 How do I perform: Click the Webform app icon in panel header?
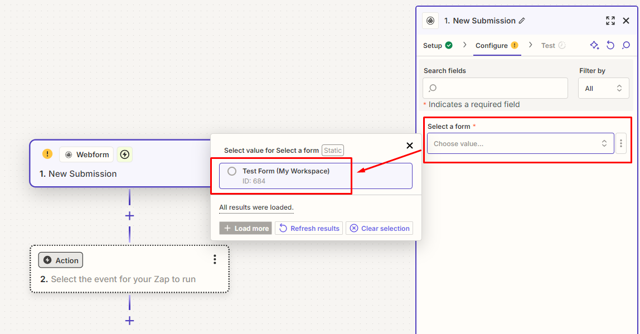[x=430, y=21]
